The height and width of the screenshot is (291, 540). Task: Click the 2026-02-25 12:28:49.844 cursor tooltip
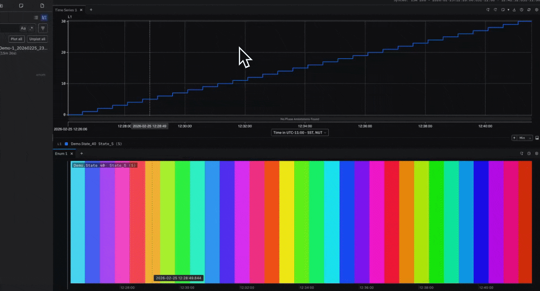pos(178,278)
